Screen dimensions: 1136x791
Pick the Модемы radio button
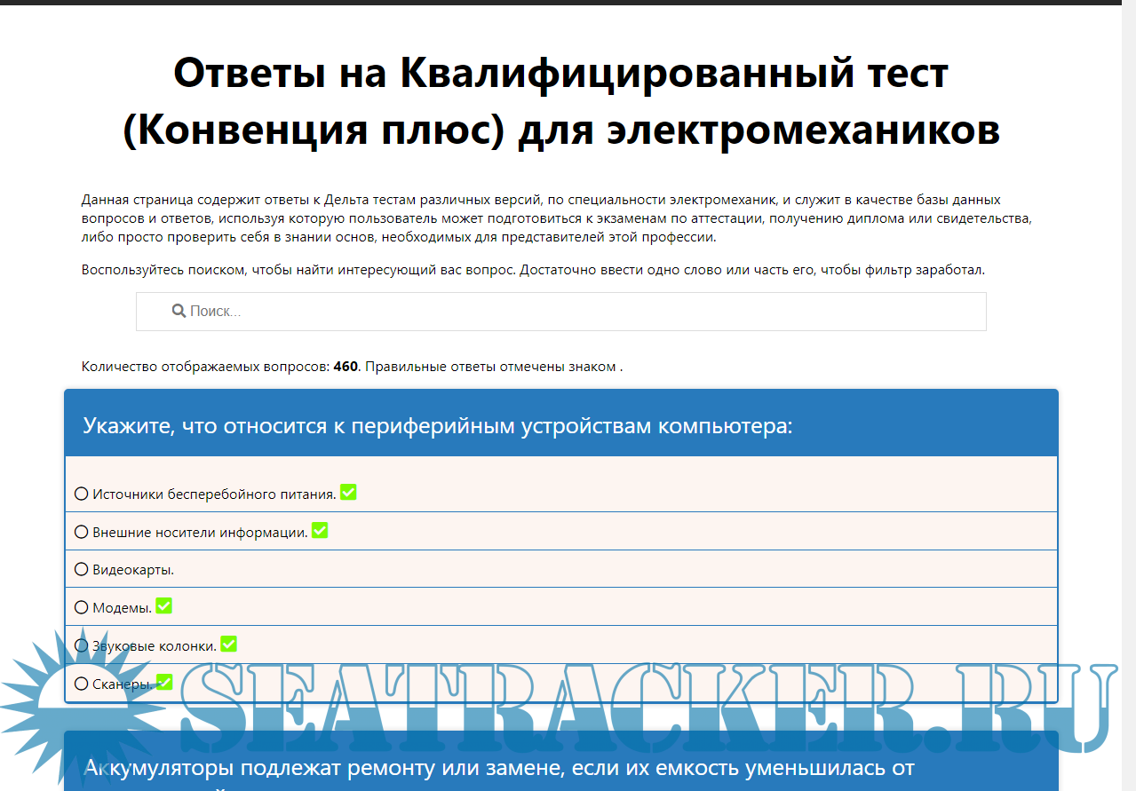[82, 607]
